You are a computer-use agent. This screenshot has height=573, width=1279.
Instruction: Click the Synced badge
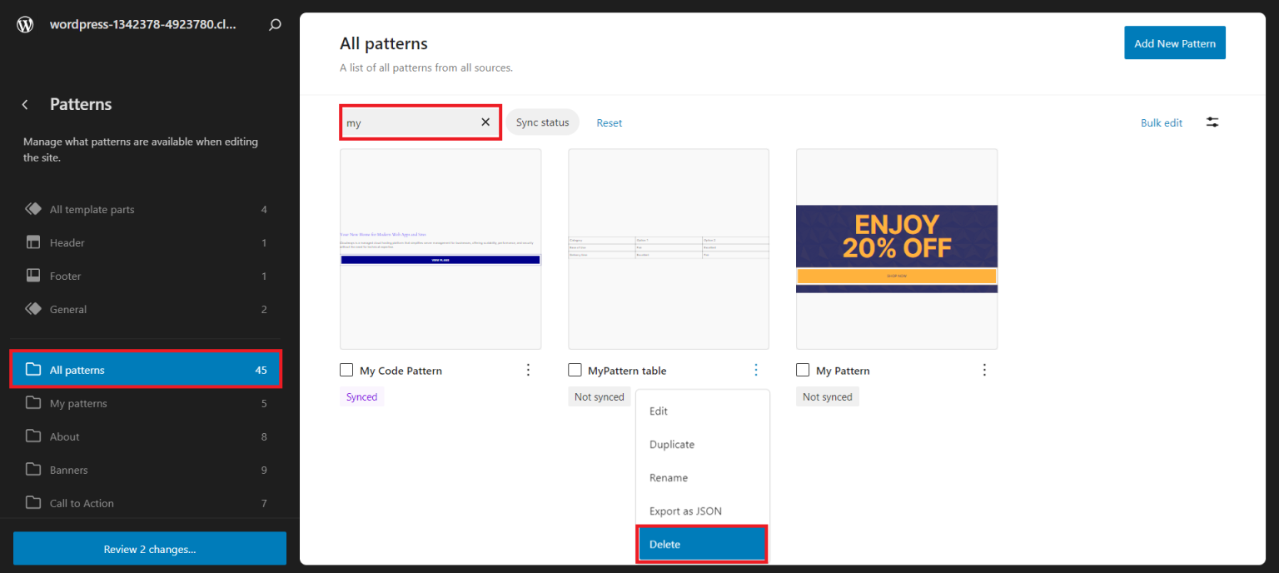pos(361,397)
